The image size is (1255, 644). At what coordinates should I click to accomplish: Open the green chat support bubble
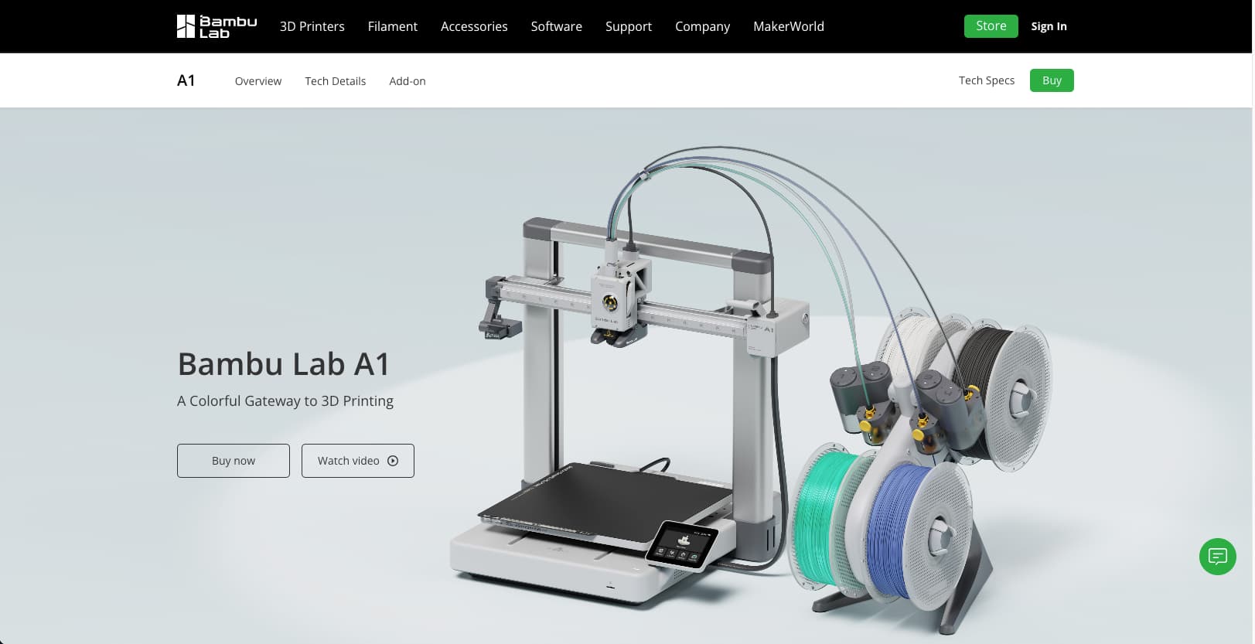1217,556
